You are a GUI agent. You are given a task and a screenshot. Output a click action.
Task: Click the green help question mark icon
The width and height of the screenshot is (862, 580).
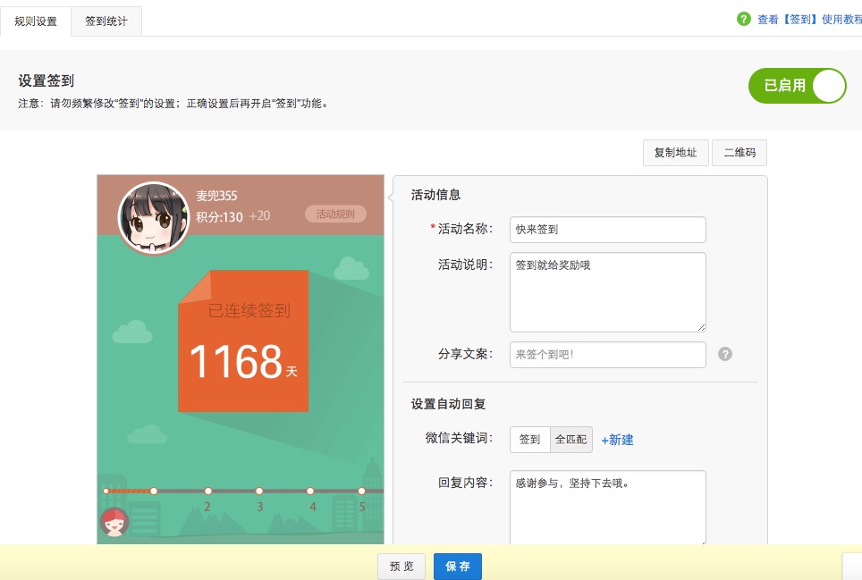[744, 19]
